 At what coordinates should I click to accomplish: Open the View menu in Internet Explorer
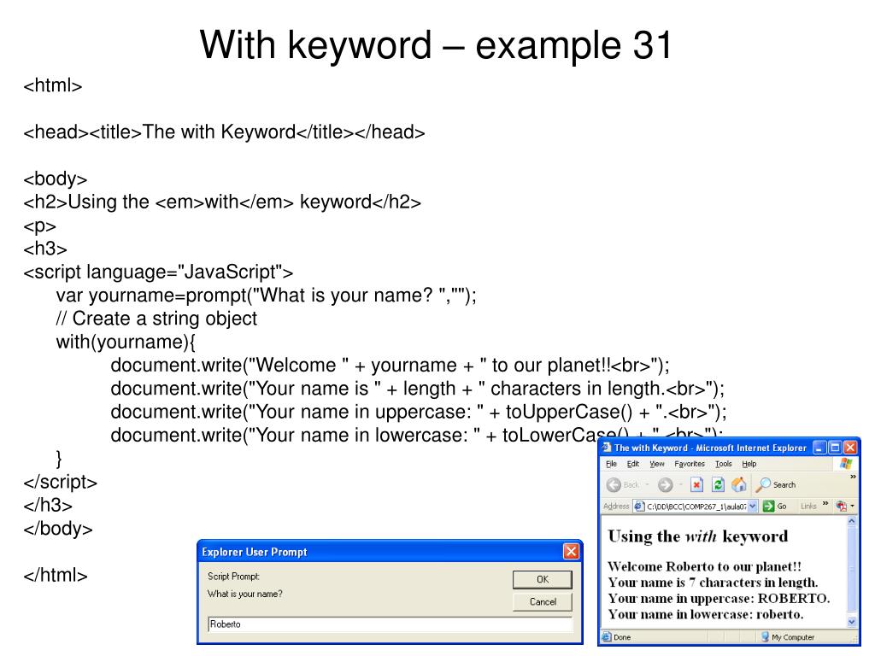pyautogui.click(x=657, y=464)
